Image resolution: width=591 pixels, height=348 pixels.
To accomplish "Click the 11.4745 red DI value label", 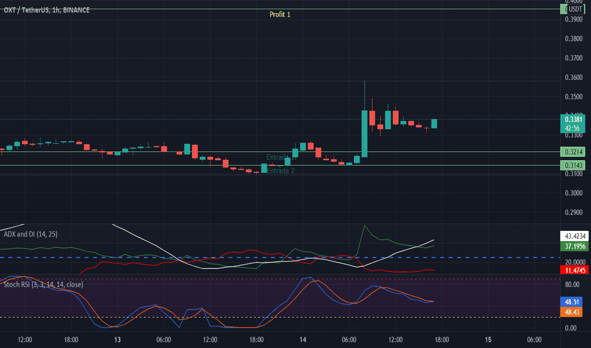I will 574,270.
